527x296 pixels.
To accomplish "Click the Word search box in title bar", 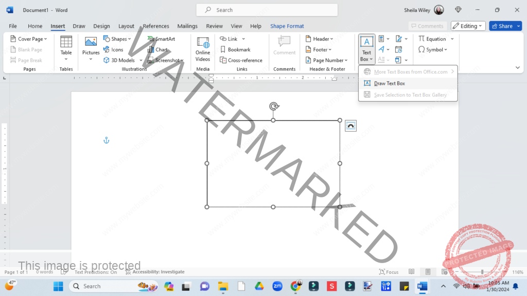I will 267,10.
